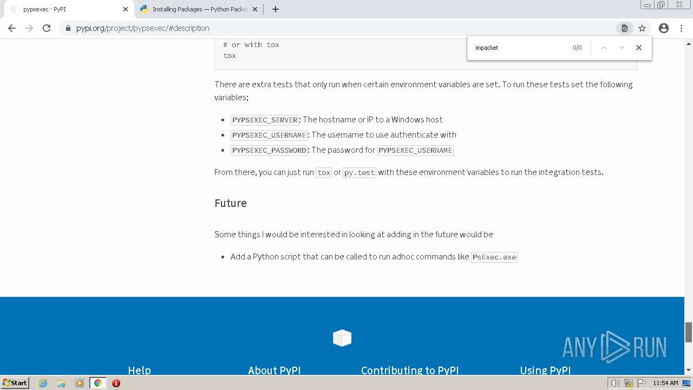Jump to previous find result
This screenshot has height=390, width=693.
click(x=604, y=48)
